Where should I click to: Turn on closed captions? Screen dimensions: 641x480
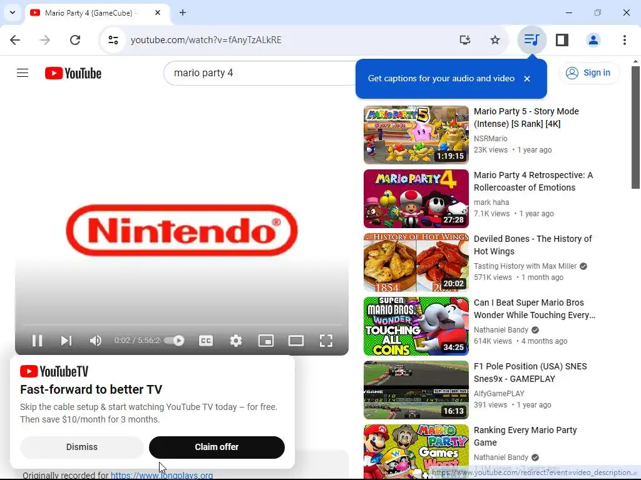pyautogui.click(x=205, y=341)
